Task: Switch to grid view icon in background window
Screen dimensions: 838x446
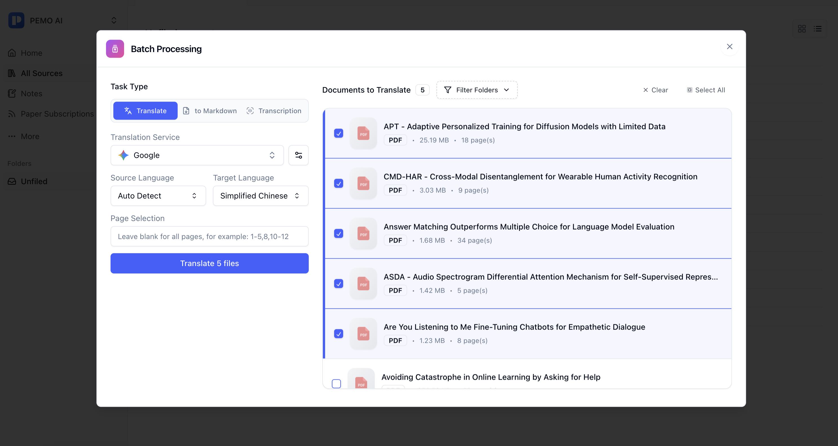Action: pos(802,29)
